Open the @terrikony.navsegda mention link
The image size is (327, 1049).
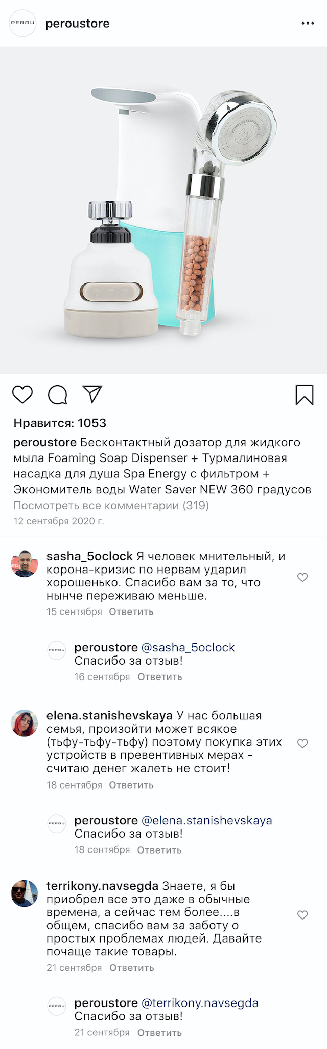click(200, 1003)
